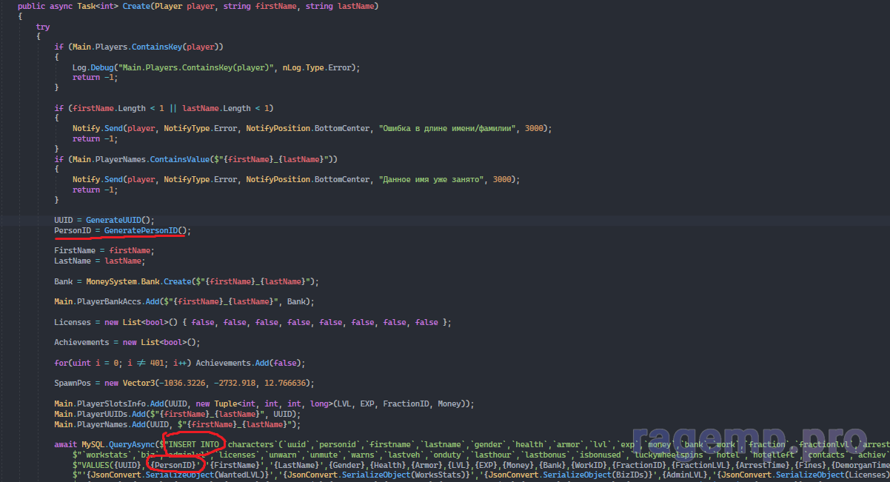The image size is (890, 482).
Task: Click the circled {PersonID} placeholder
Action: [x=173, y=464]
